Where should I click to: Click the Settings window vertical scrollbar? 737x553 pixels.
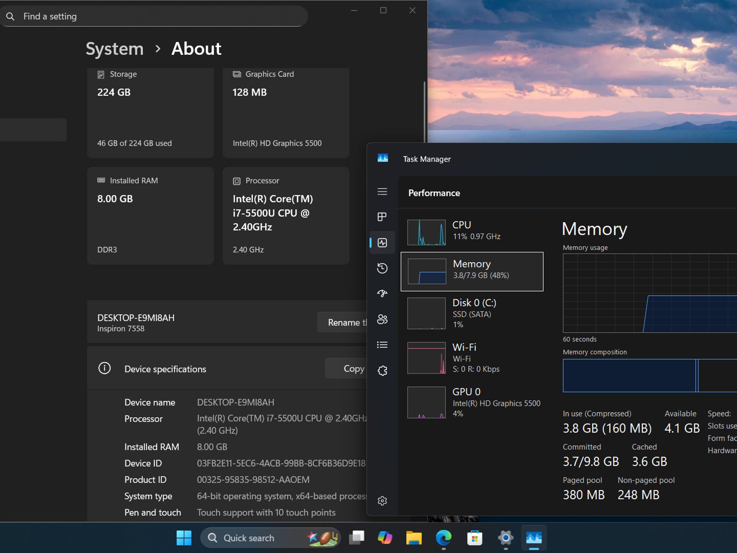tap(425, 112)
